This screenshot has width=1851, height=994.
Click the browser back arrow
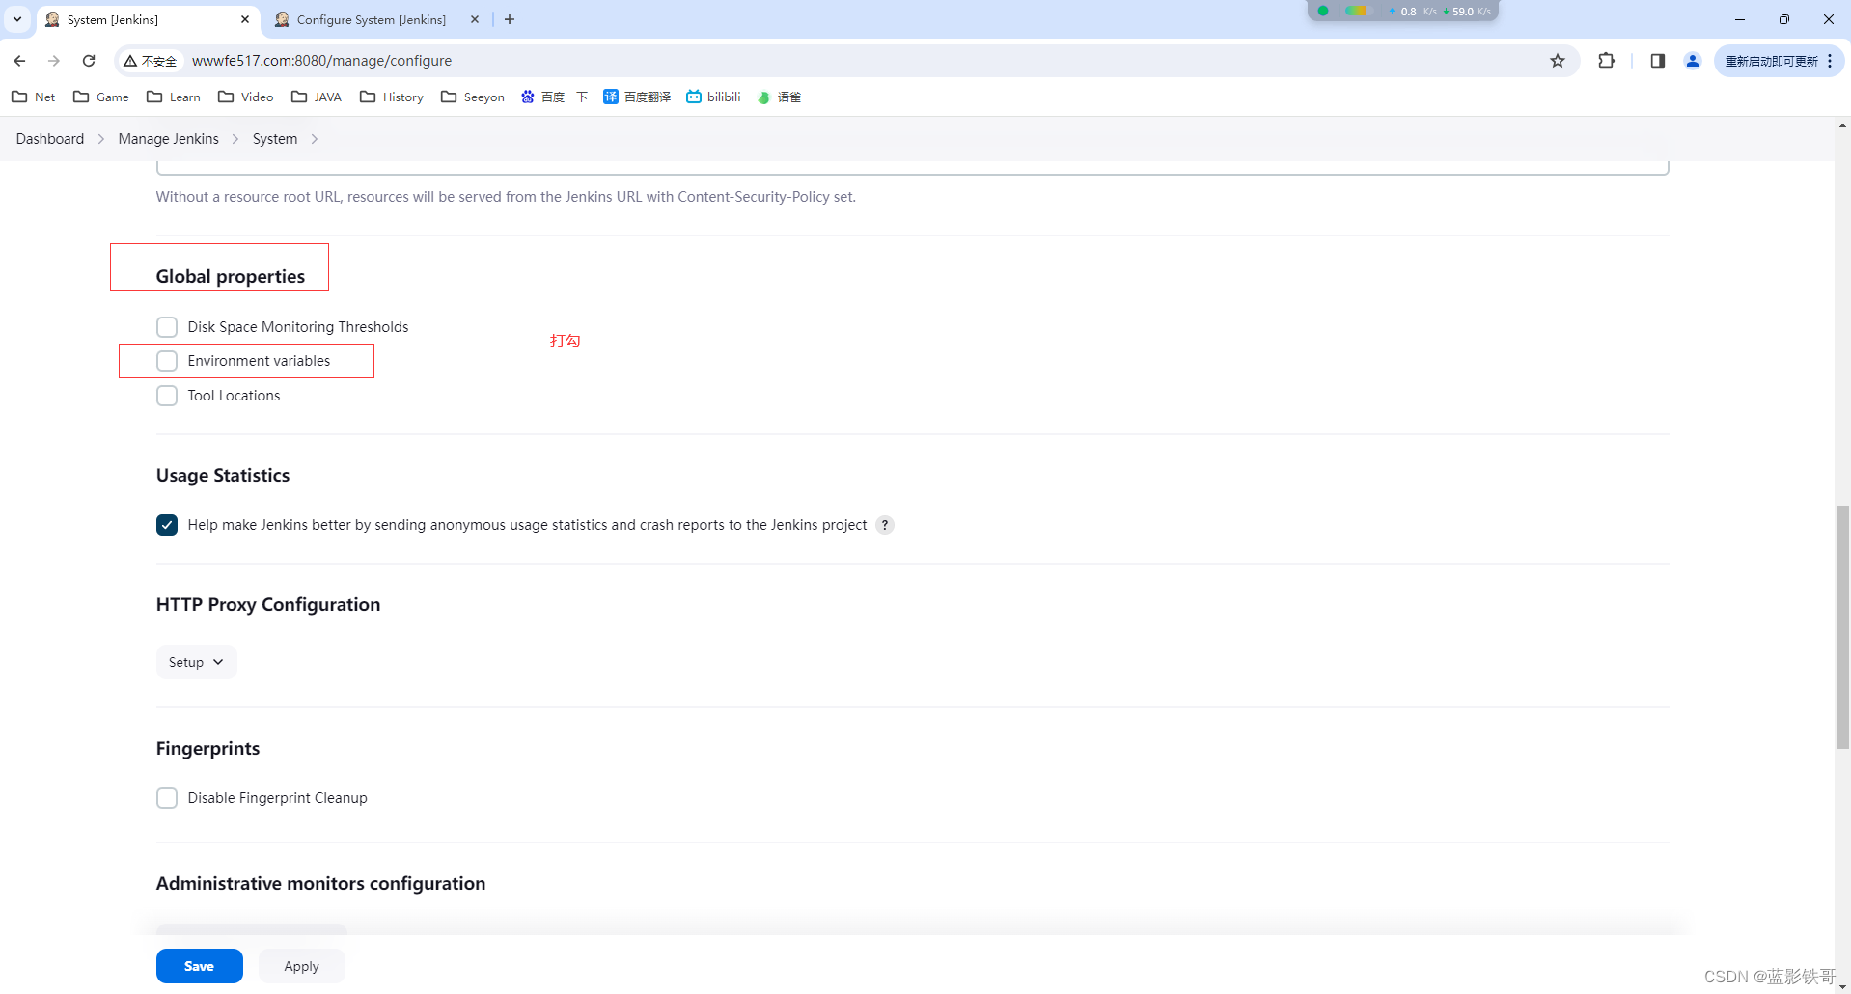click(x=19, y=61)
